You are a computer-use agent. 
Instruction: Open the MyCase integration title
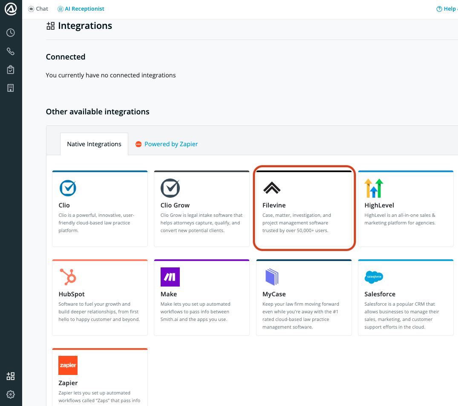274,294
